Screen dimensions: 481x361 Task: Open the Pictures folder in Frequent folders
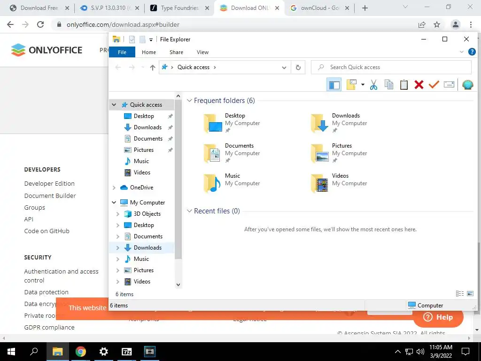click(x=339, y=153)
